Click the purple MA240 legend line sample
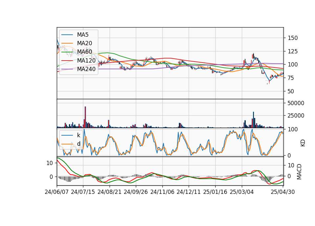The image size is (315, 226). click(x=67, y=69)
